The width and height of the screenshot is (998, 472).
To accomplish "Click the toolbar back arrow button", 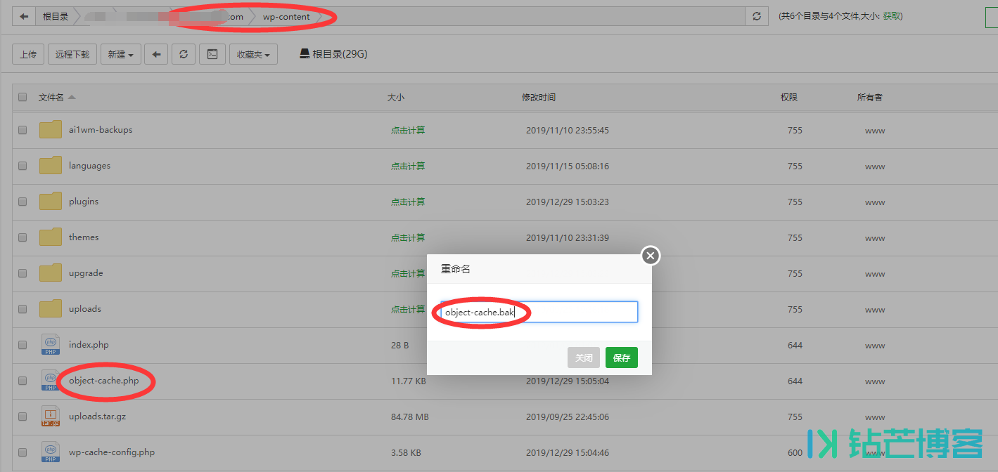I will 156,54.
